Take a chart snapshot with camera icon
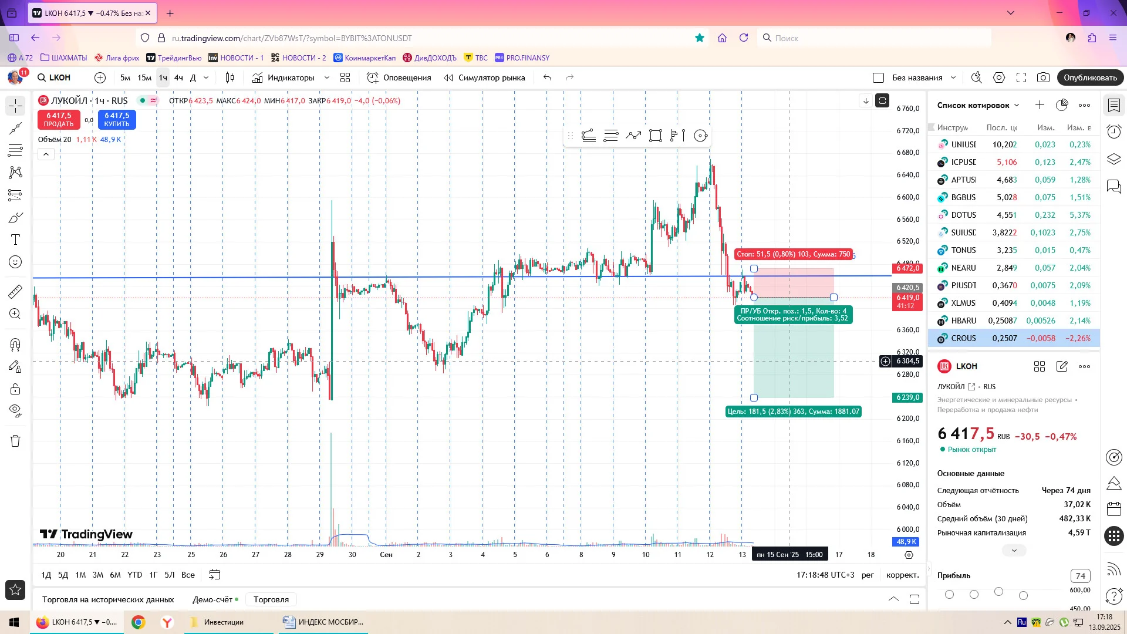The height and width of the screenshot is (634, 1127). pyautogui.click(x=1043, y=77)
